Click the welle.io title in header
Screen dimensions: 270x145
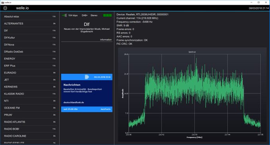tap(22, 8)
